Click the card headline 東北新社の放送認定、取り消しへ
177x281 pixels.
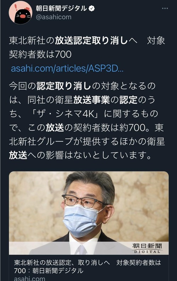(x=62, y=263)
